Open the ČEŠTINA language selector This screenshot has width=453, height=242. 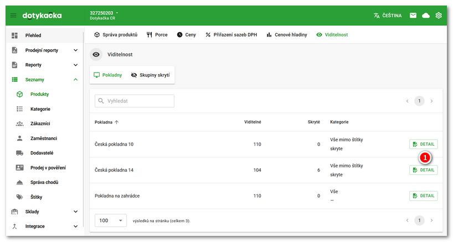tap(388, 16)
